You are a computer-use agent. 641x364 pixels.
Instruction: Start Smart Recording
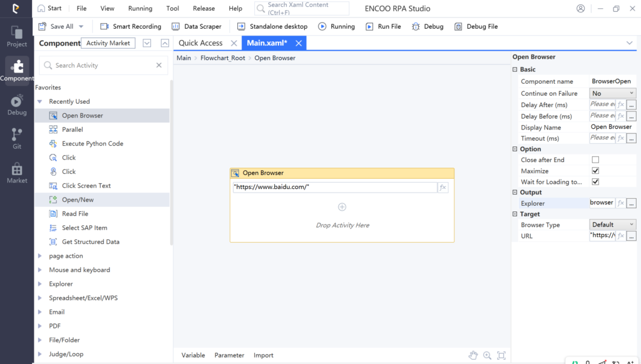[x=131, y=26]
